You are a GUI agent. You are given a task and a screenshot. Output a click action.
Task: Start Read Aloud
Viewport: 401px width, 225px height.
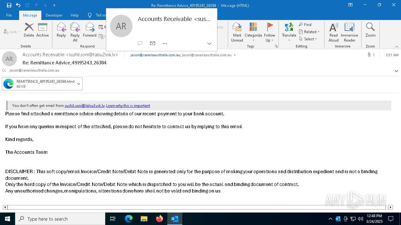pyautogui.click(x=334, y=32)
